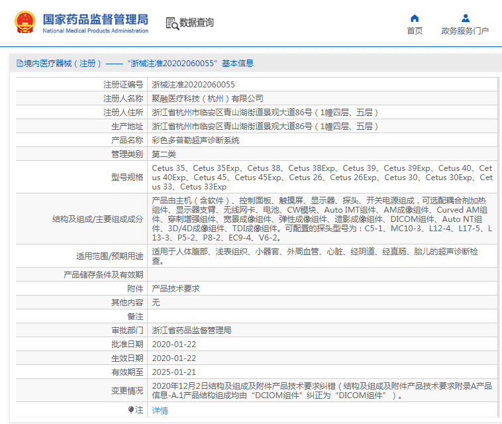Click the registrant name 聚融医疗科技 cell
Screen dimensions: 502x424
click(207, 99)
